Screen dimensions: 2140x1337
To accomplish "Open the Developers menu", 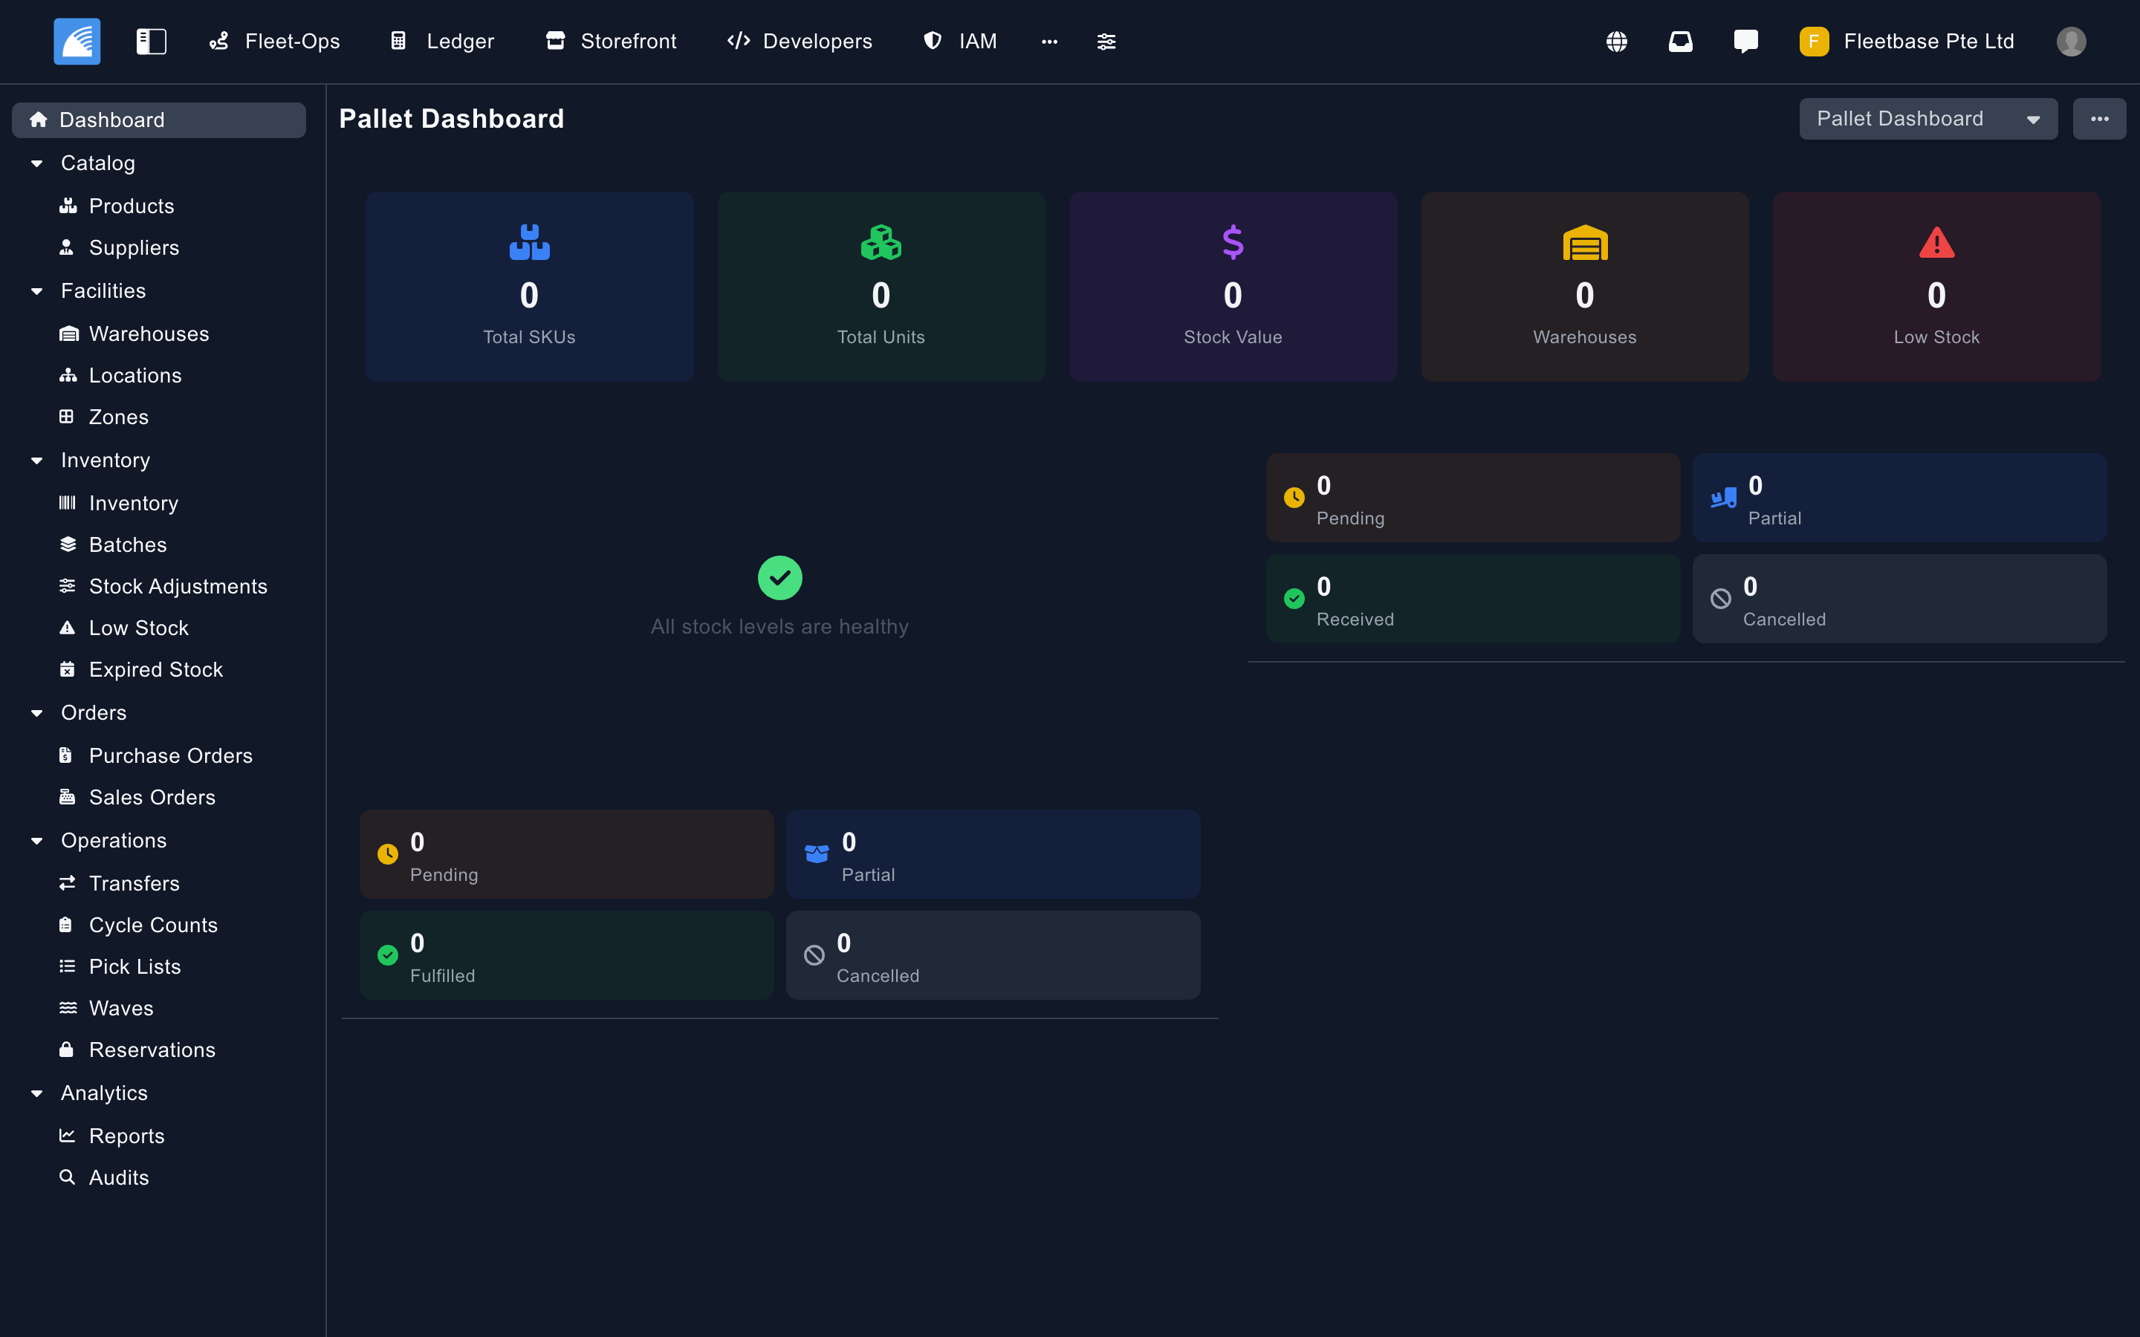I will click(x=800, y=42).
